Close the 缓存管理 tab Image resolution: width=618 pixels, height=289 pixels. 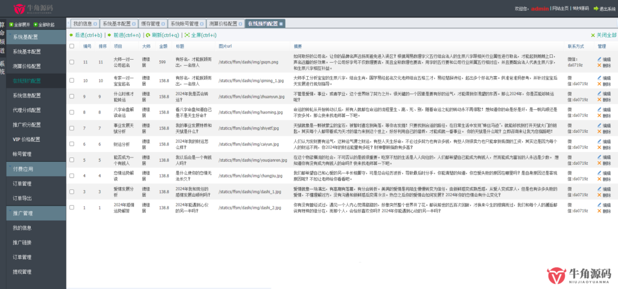point(163,24)
